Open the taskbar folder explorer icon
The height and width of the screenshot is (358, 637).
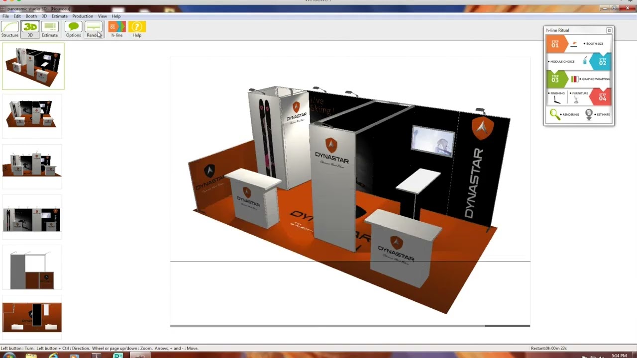(x=31, y=356)
